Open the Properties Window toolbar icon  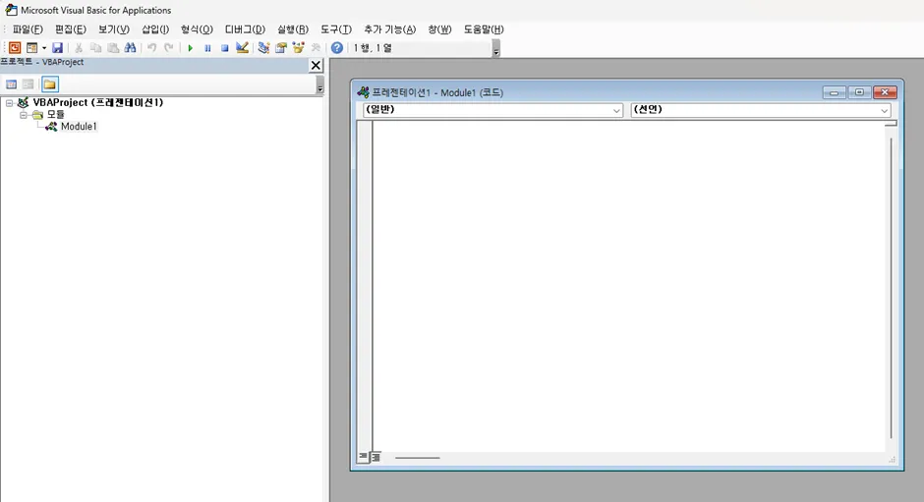coord(281,48)
